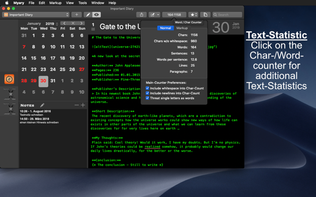This screenshot has height=197, width=316.
Task: Select the Normal counter tab
Action: [166, 28]
